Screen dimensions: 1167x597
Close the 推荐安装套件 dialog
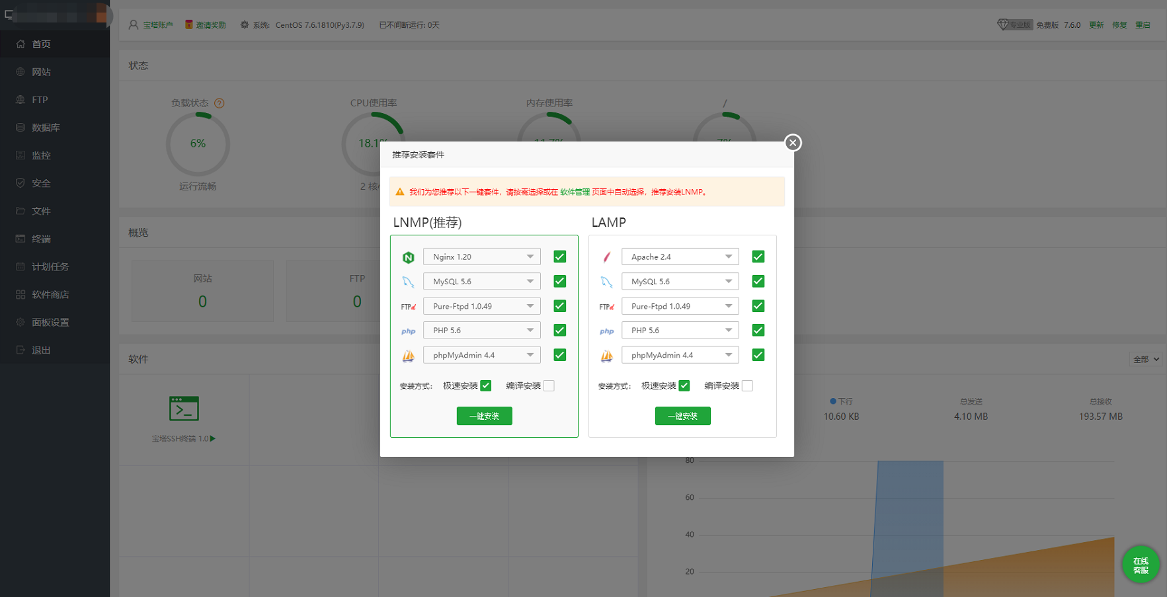tap(793, 143)
